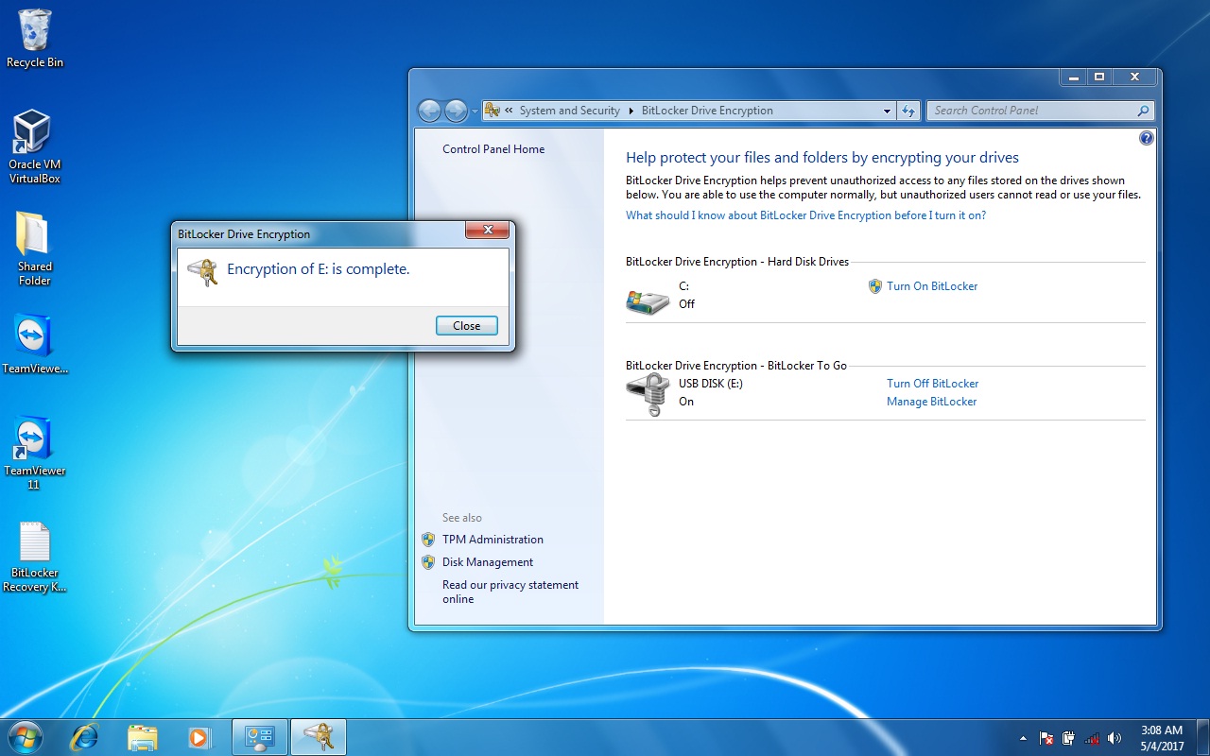The width and height of the screenshot is (1210, 756).
Task: Click the Forward navigation arrow in Control Panel
Action: (x=456, y=111)
